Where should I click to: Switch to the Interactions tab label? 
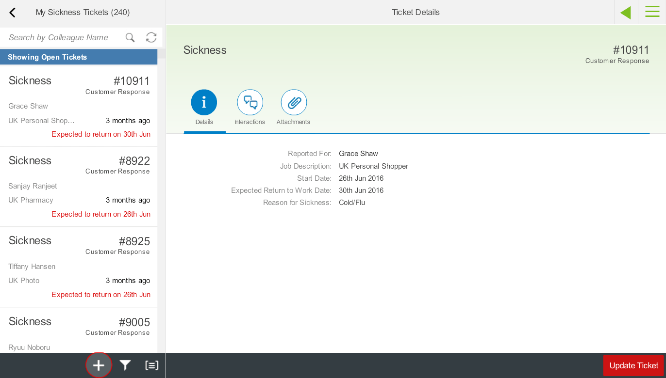250,122
